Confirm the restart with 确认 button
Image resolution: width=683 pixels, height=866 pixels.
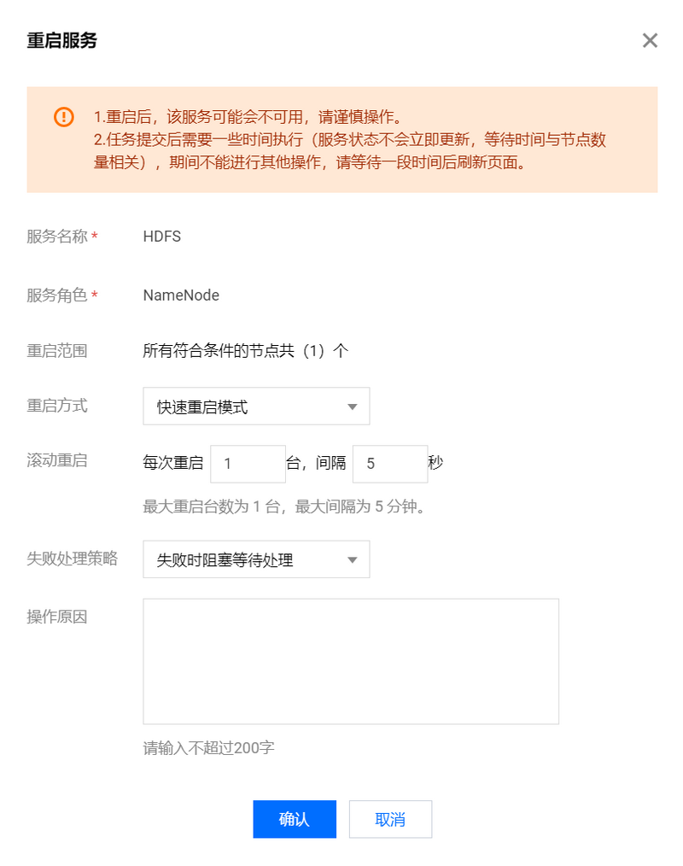pos(295,818)
